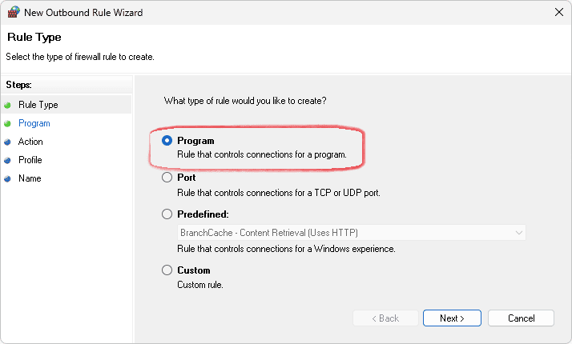Open the Action step in sidebar
The height and width of the screenshot is (344, 572).
pyautogui.click(x=31, y=142)
